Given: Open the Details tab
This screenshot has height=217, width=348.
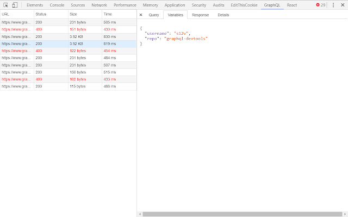Looking at the screenshot, I should 223,15.
